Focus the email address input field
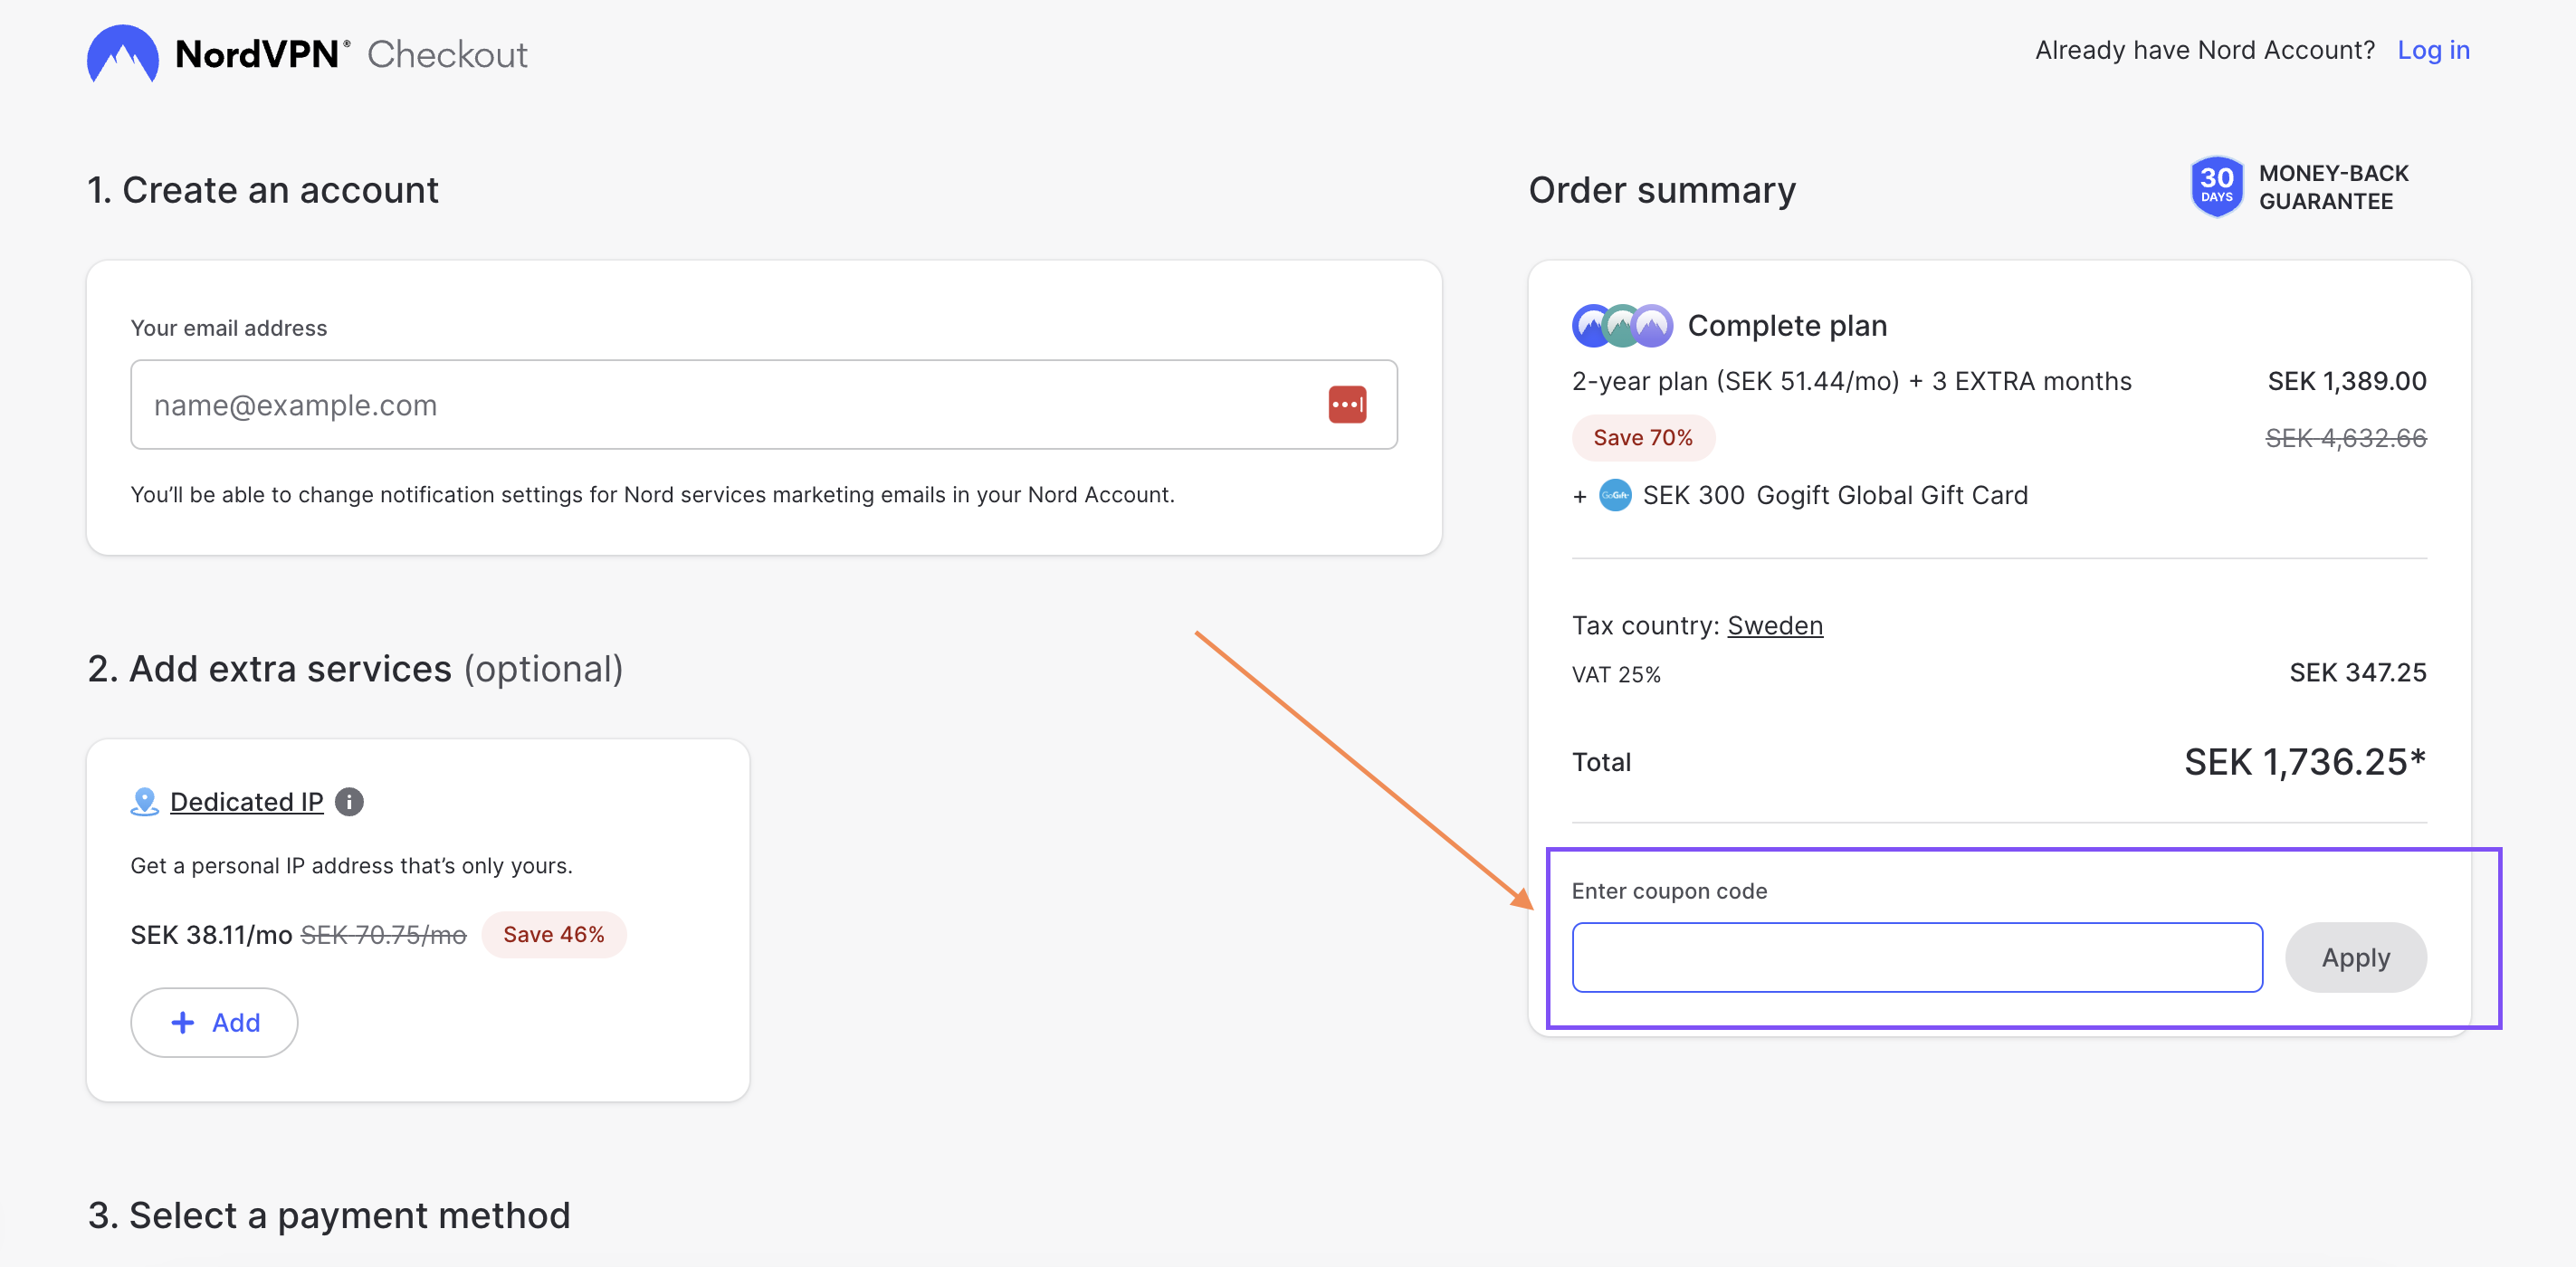The width and height of the screenshot is (2576, 1267). coord(763,405)
